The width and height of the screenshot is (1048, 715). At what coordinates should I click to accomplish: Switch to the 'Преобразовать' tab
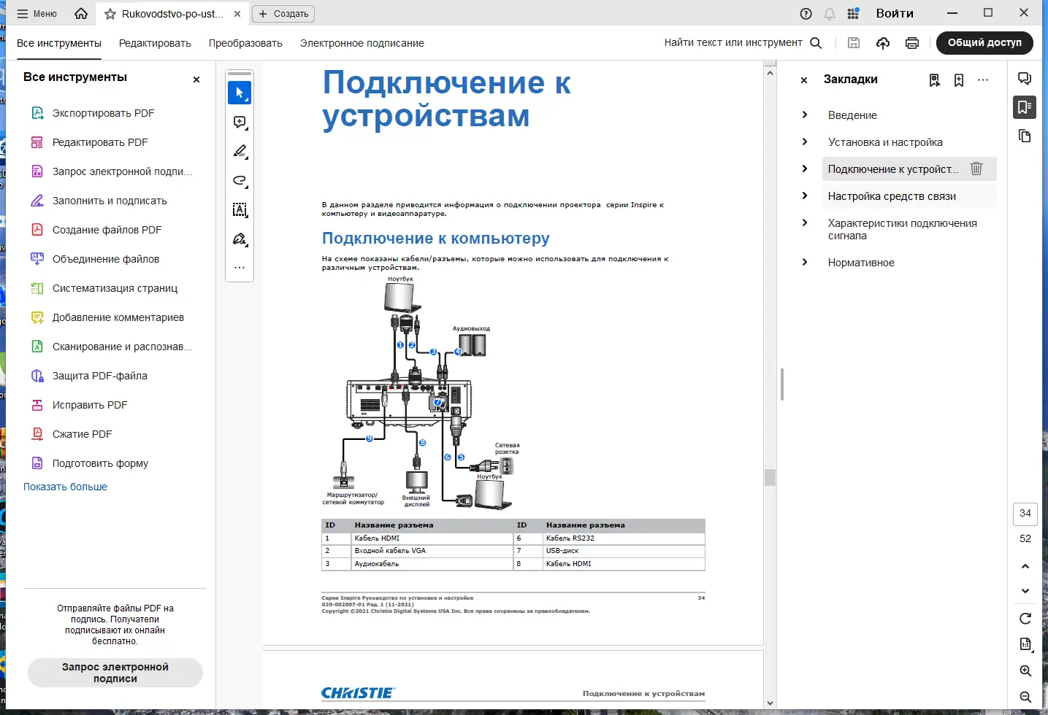point(245,43)
